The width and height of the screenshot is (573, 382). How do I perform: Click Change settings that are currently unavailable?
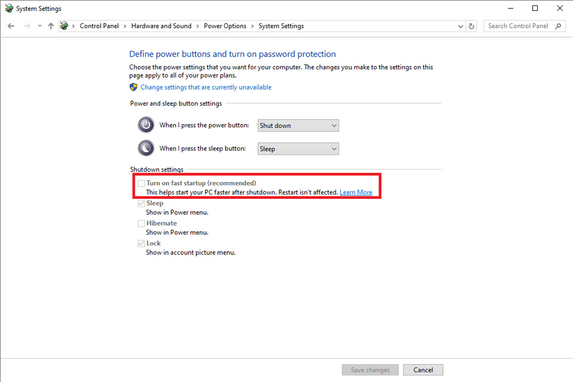pos(206,87)
